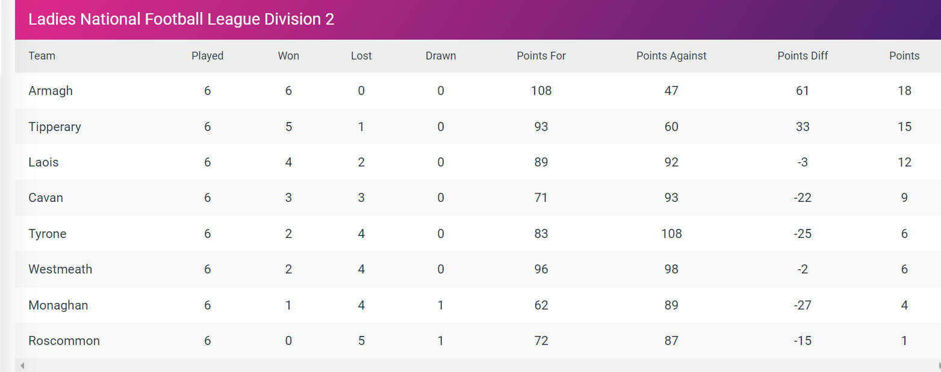Click the Ladies National Football League title
The image size is (941, 372).
tap(181, 19)
